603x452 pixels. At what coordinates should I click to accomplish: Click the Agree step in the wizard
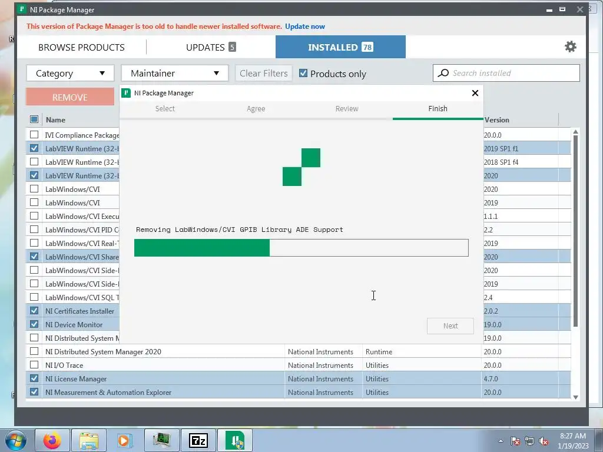[256, 108]
